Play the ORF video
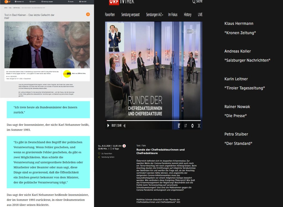This screenshot has width=283, height=207. point(108,126)
